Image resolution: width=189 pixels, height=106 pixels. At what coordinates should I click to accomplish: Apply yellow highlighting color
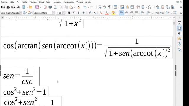point(113,13)
